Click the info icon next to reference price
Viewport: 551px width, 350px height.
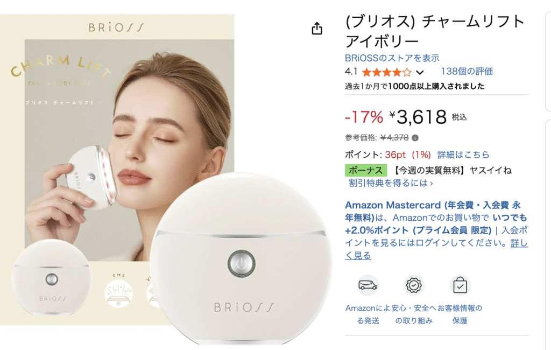pyautogui.click(x=415, y=138)
